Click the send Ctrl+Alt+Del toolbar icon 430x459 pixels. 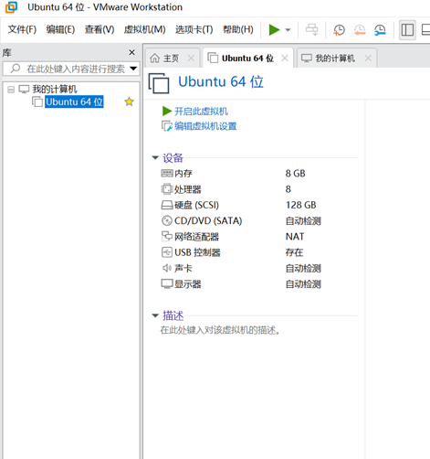coord(312,29)
